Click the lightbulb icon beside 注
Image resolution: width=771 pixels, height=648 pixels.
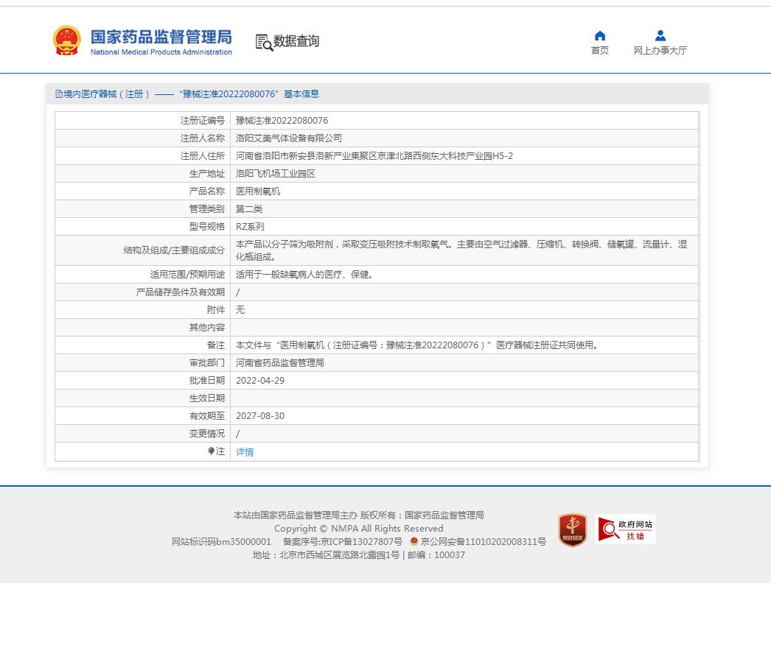(211, 451)
